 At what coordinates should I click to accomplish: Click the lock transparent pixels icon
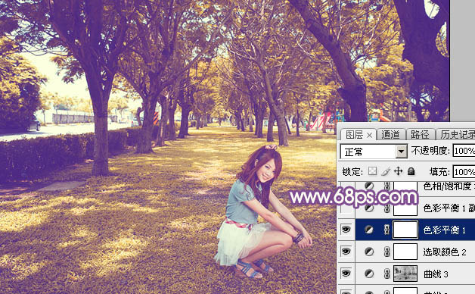(372, 171)
